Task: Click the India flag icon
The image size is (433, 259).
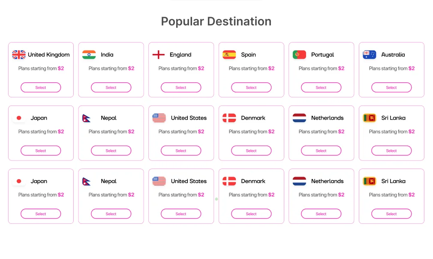Action: 89,54
